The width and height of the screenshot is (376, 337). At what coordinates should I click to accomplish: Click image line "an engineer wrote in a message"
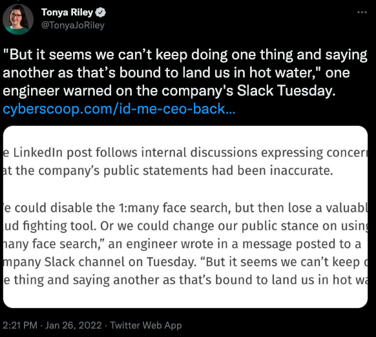(182, 244)
